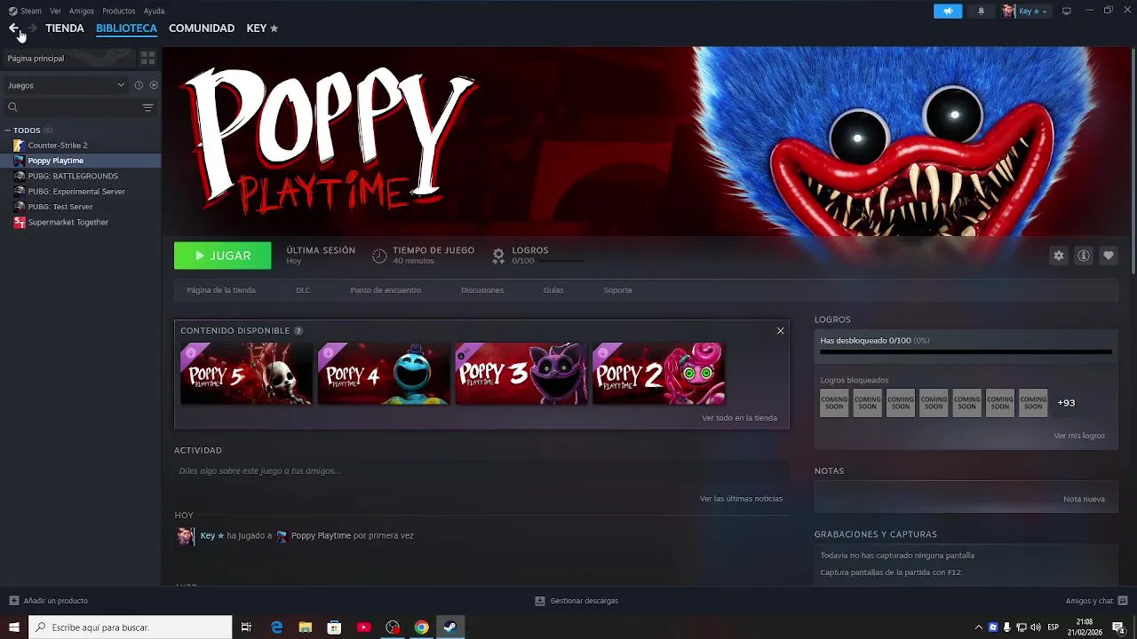Viewport: 1137px width, 639px height.
Task: Close the Contenido Disponible panel
Action: 780,331
